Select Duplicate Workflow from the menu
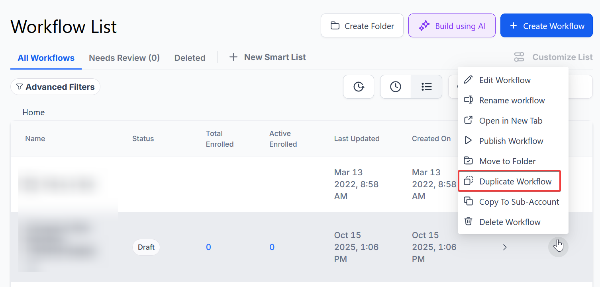 pos(515,182)
